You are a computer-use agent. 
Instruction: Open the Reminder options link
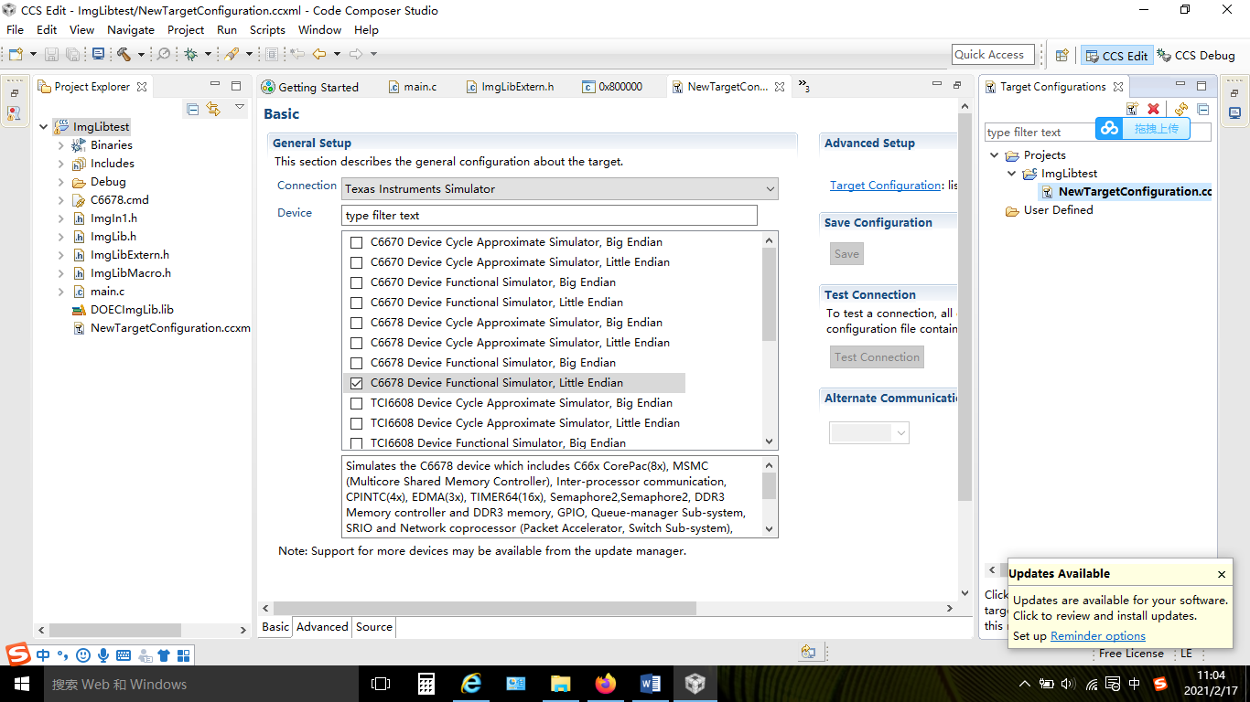[1097, 635]
